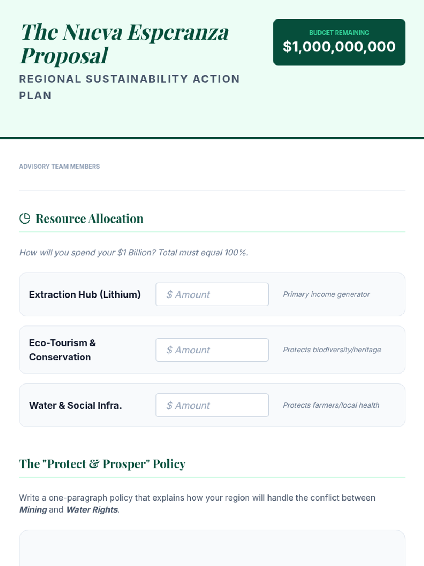
Task: Click the italic Water Rights term
Action: (92, 510)
